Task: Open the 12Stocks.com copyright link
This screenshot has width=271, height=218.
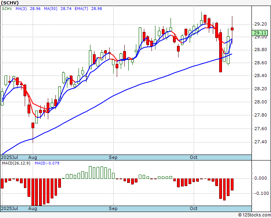Action: (254, 215)
